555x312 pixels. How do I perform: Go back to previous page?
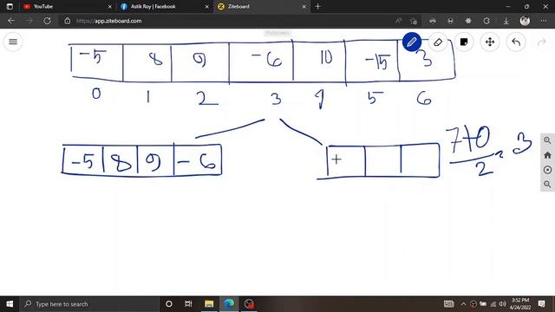(x=11, y=21)
